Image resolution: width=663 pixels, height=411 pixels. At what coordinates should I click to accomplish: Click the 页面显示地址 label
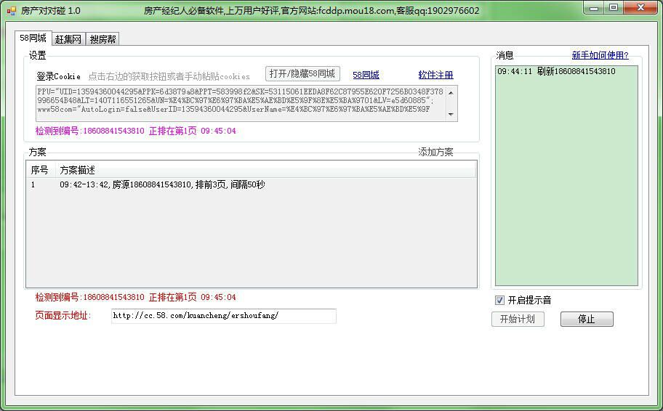click(63, 316)
